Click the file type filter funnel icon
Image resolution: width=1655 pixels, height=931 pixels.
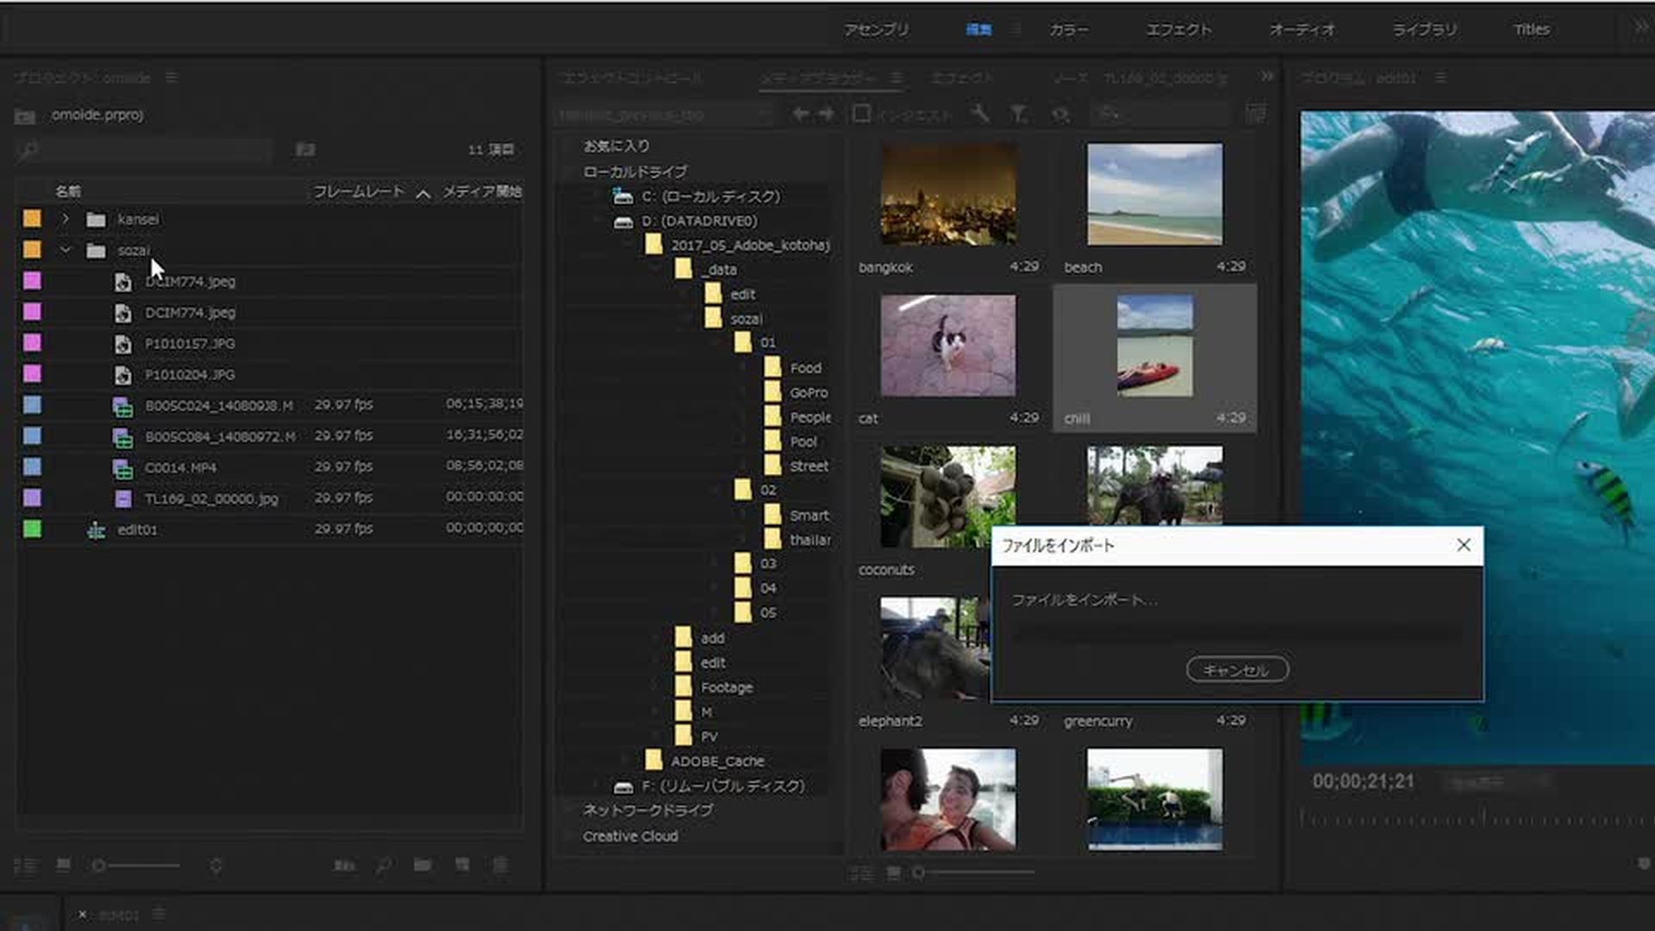coord(1019,114)
